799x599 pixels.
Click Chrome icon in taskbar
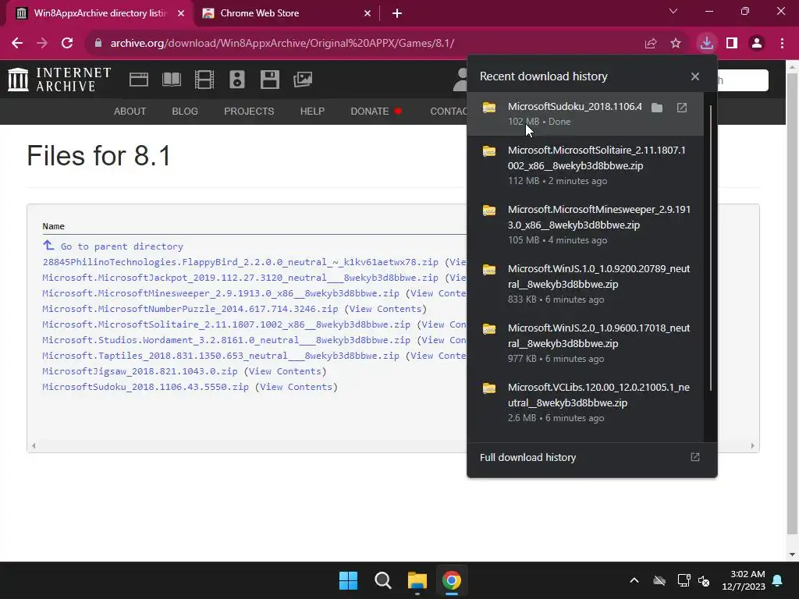452,580
